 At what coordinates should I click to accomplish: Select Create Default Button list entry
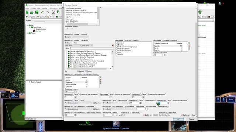tap(72, 21)
